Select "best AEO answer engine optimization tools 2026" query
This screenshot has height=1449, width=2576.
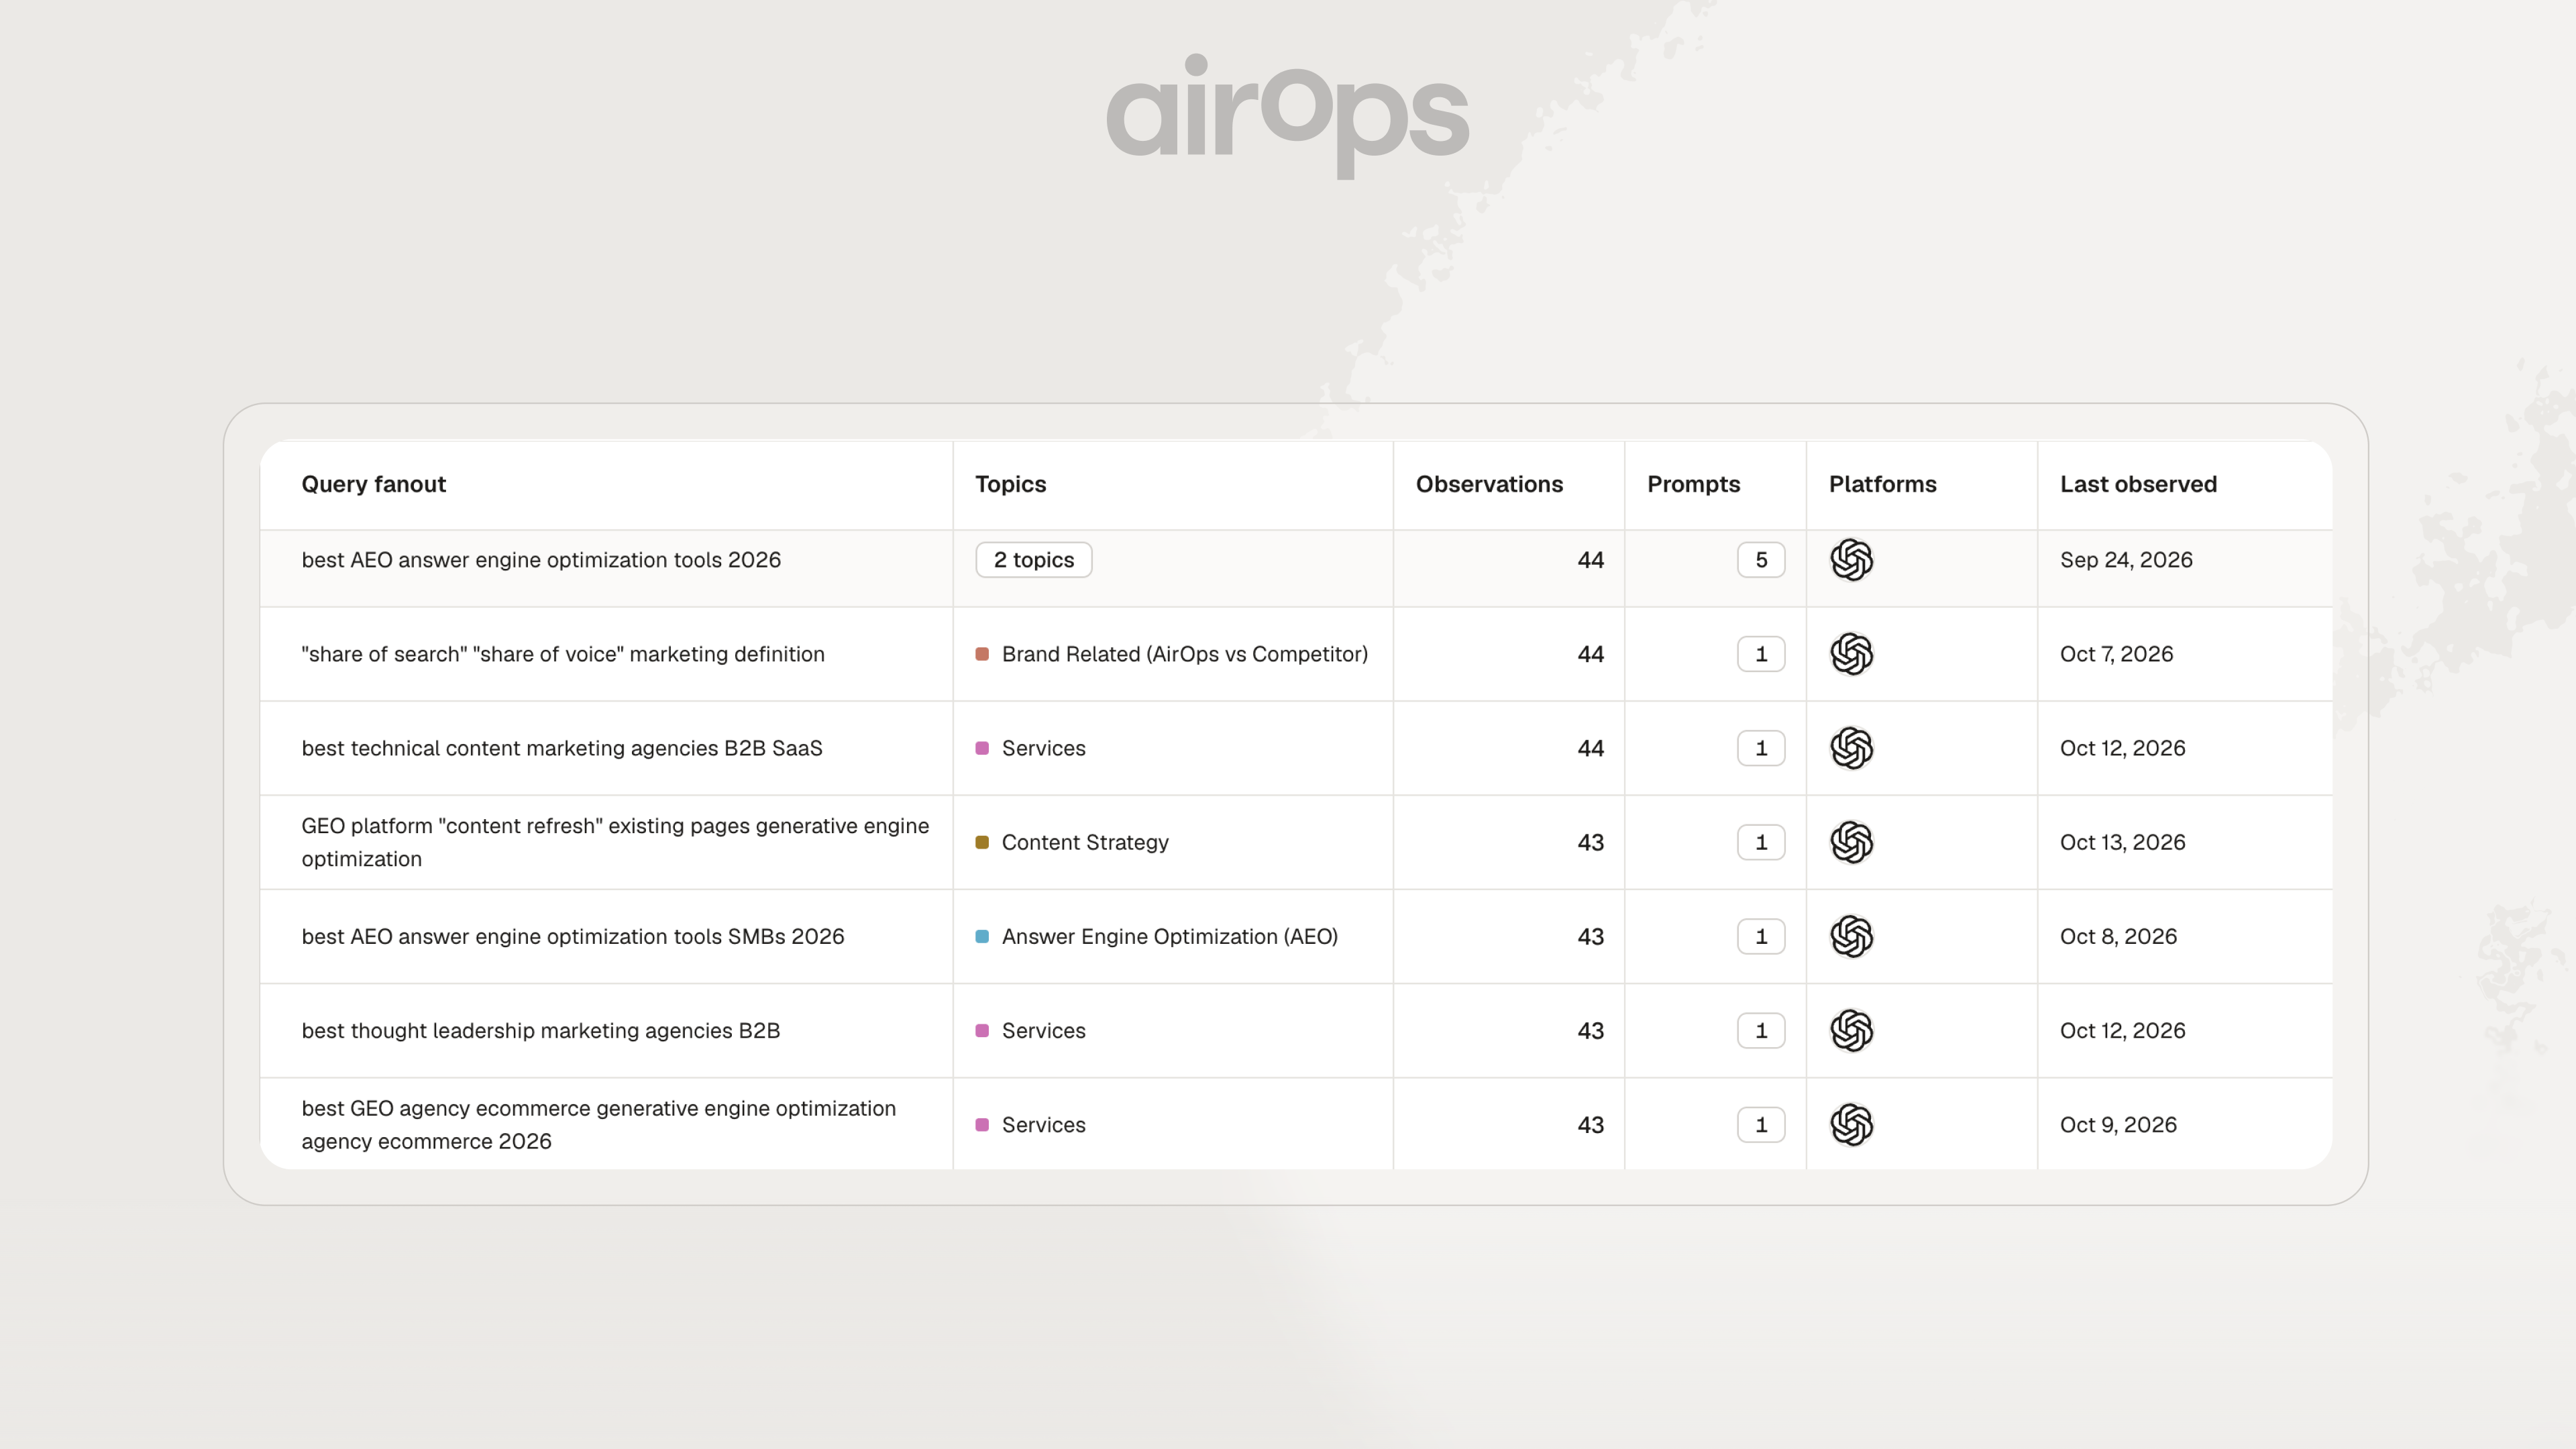tap(541, 560)
